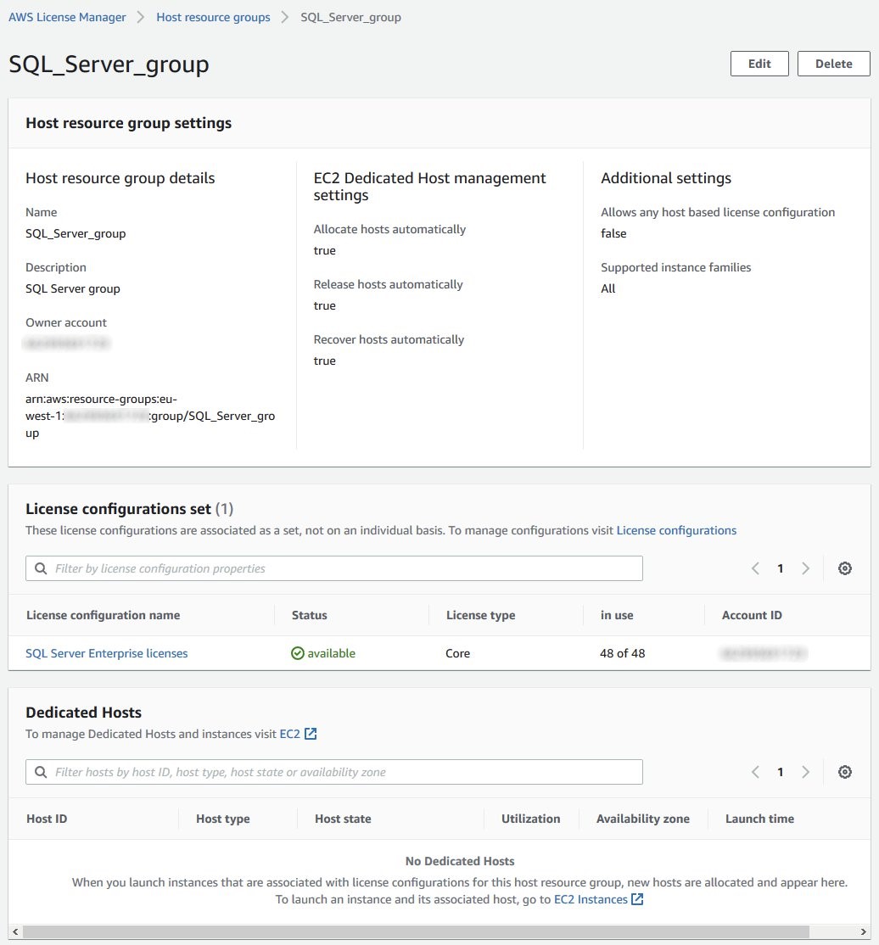Viewport: 879px width, 945px height.
Task: Click external link icon next to EC2
Action: [x=311, y=734]
